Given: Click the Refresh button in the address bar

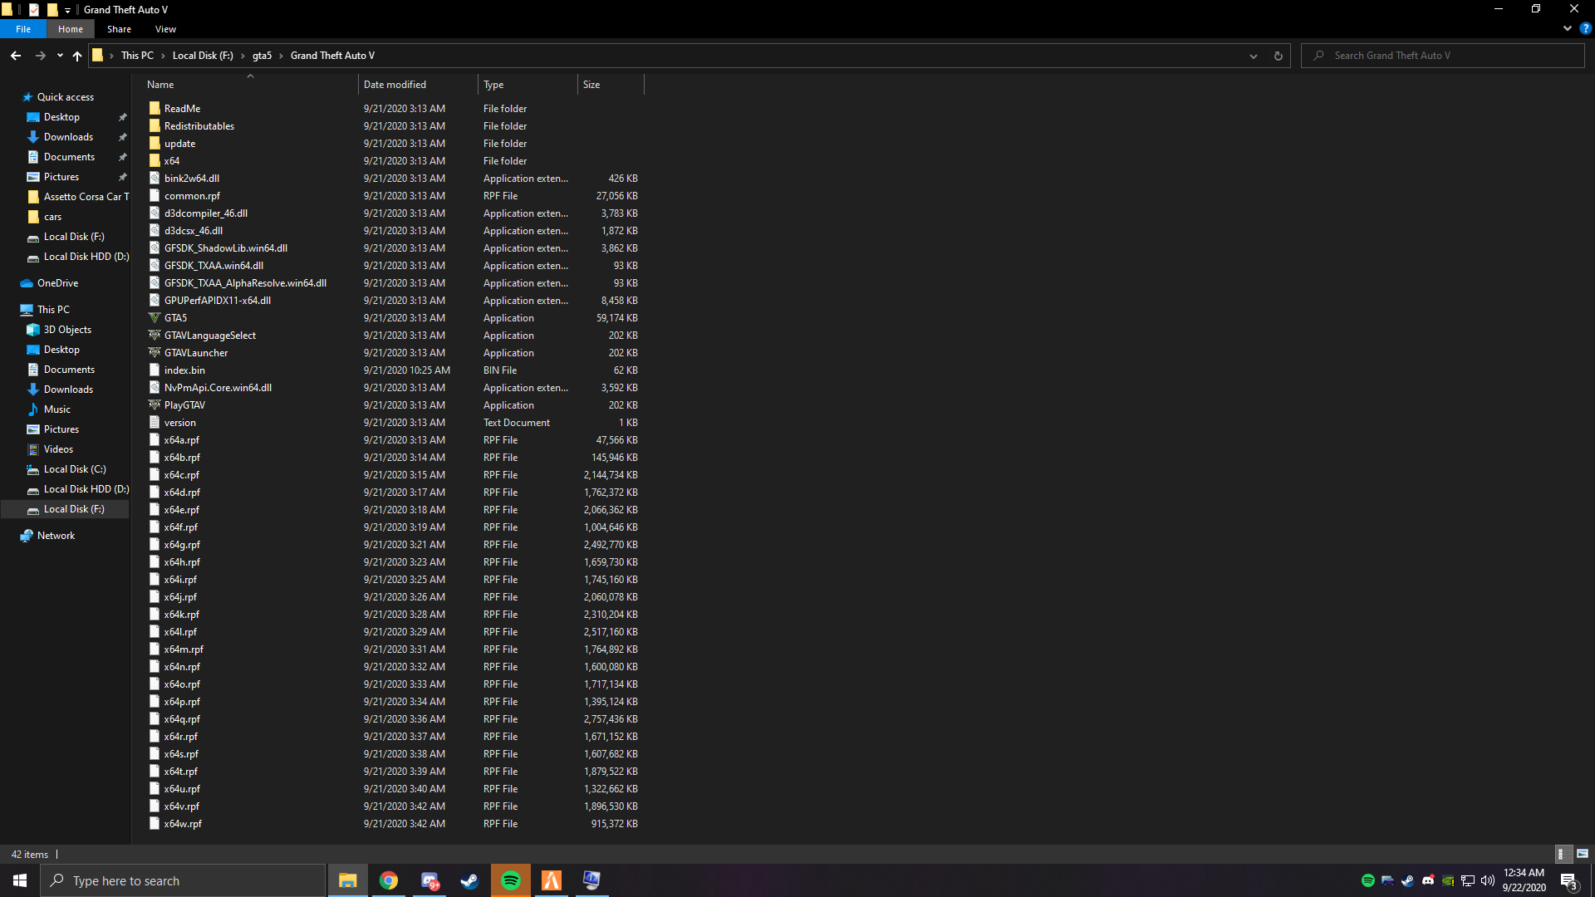Looking at the screenshot, I should tap(1278, 56).
